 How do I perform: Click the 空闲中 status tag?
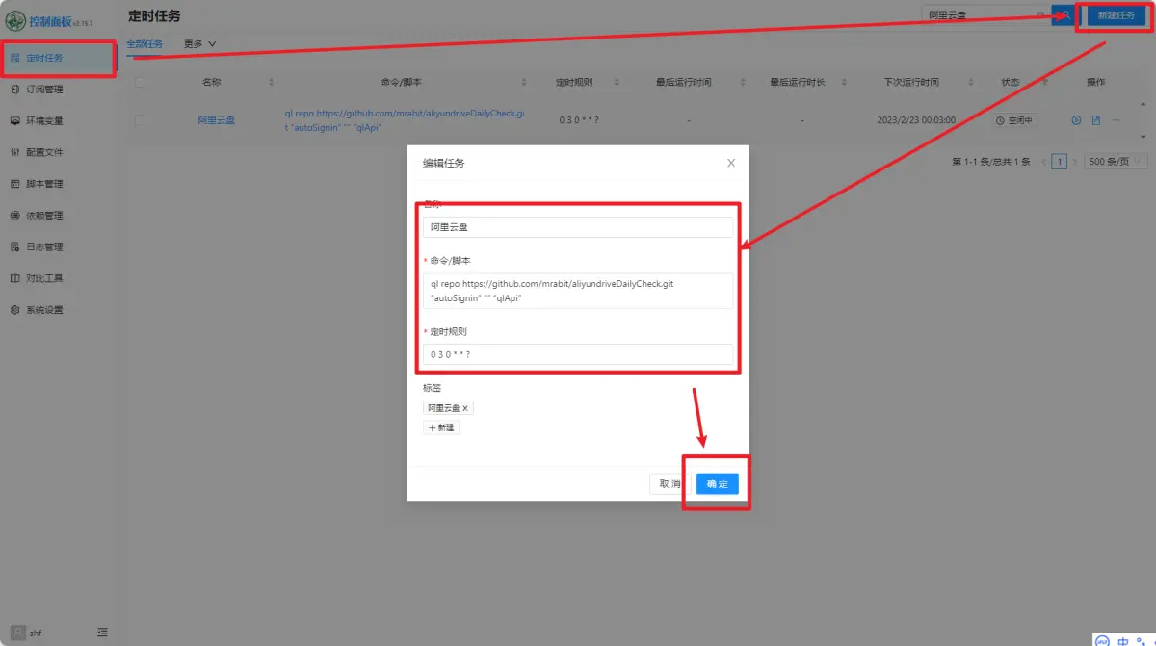1015,120
